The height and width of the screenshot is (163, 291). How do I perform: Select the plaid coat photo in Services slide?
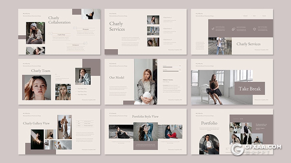(x=220, y=46)
